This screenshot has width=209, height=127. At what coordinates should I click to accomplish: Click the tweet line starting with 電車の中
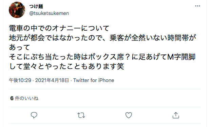[59, 28]
